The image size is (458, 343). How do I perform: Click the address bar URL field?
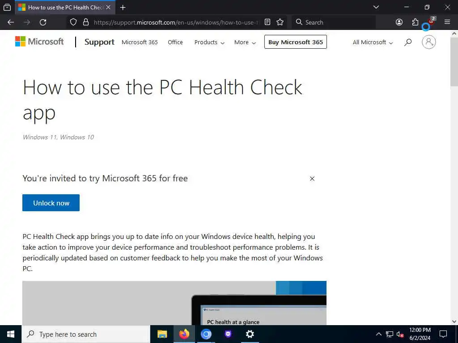(x=175, y=22)
